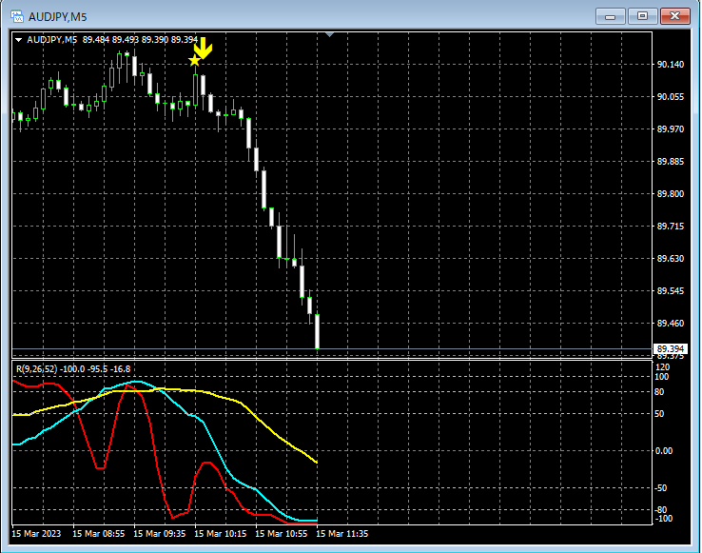Click the indicator scale value -50
The width and height of the screenshot is (702, 553).
[x=661, y=488]
